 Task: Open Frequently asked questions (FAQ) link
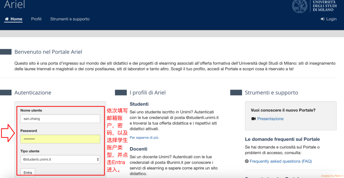281,161
